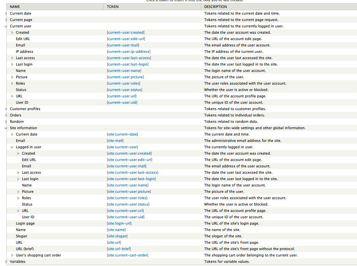This screenshot has height=266, width=357.
Task: Select 'Tokens for variable values.' description
Action: (227, 262)
